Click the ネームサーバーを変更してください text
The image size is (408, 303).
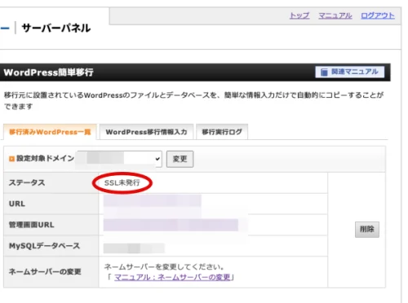point(164,267)
